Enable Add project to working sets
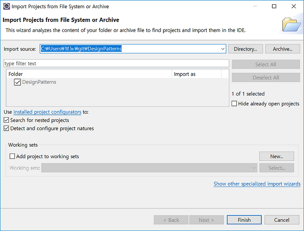 tap(12, 156)
